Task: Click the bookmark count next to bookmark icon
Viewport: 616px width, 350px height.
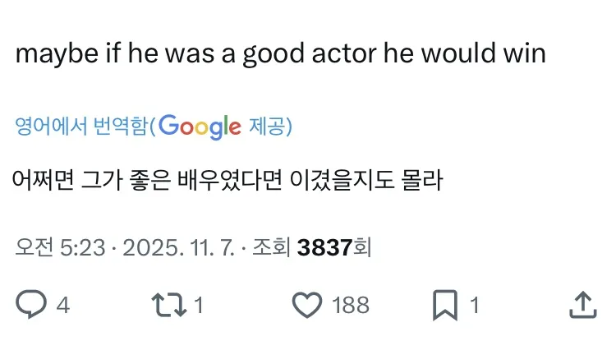Action: [474, 306]
